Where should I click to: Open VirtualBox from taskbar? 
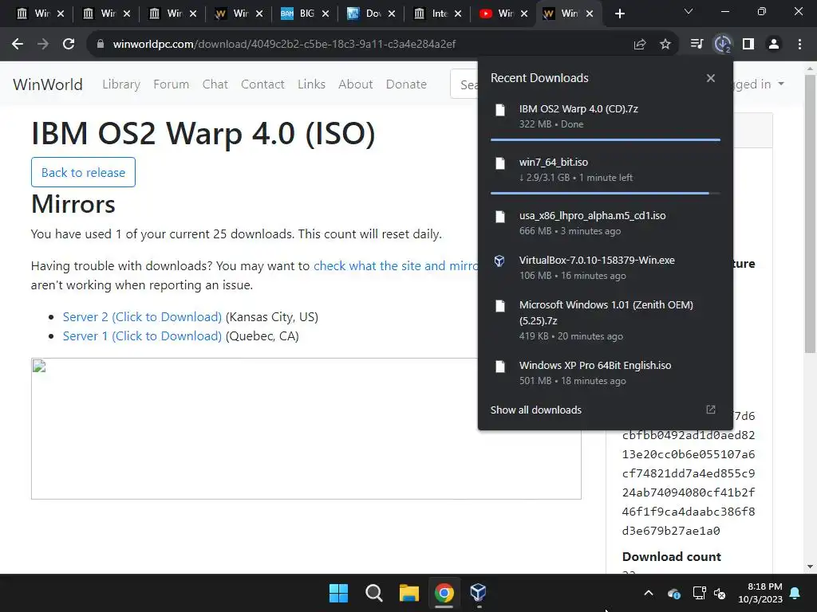pos(479,593)
